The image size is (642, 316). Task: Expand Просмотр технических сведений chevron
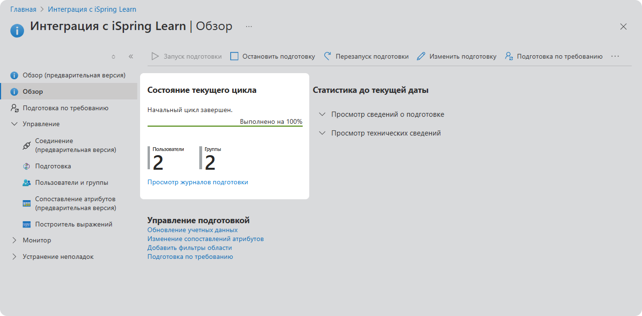[x=322, y=133]
